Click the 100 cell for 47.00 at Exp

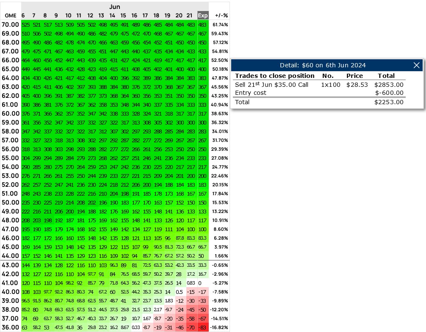point(202,229)
